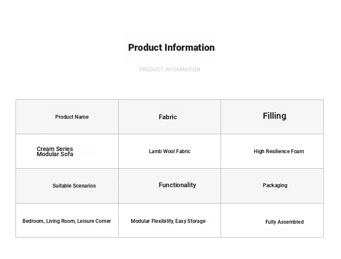The height and width of the screenshot is (259, 341).
Task: Click Easy Storage in functionality value
Action: 190,221
